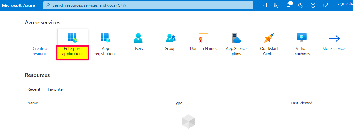
Task: Click the Feedback icon in header
Action: (325, 5)
